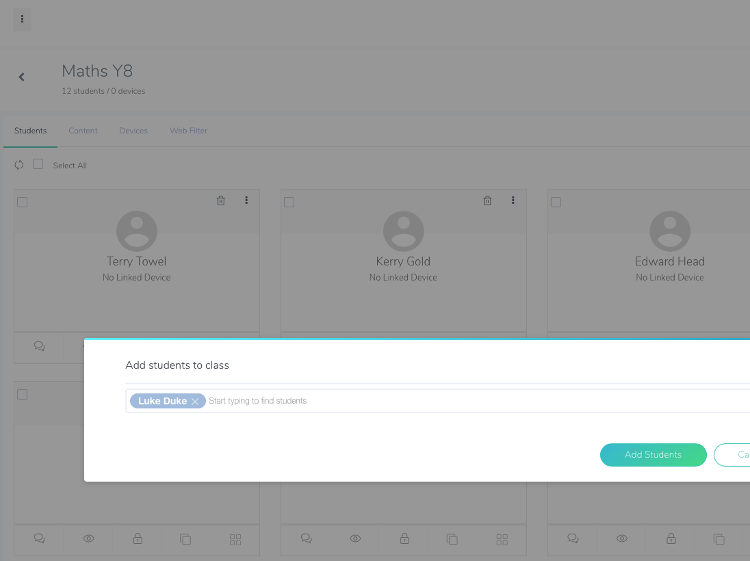Click copy-screens icon in card beneath Edward Head

point(719,539)
